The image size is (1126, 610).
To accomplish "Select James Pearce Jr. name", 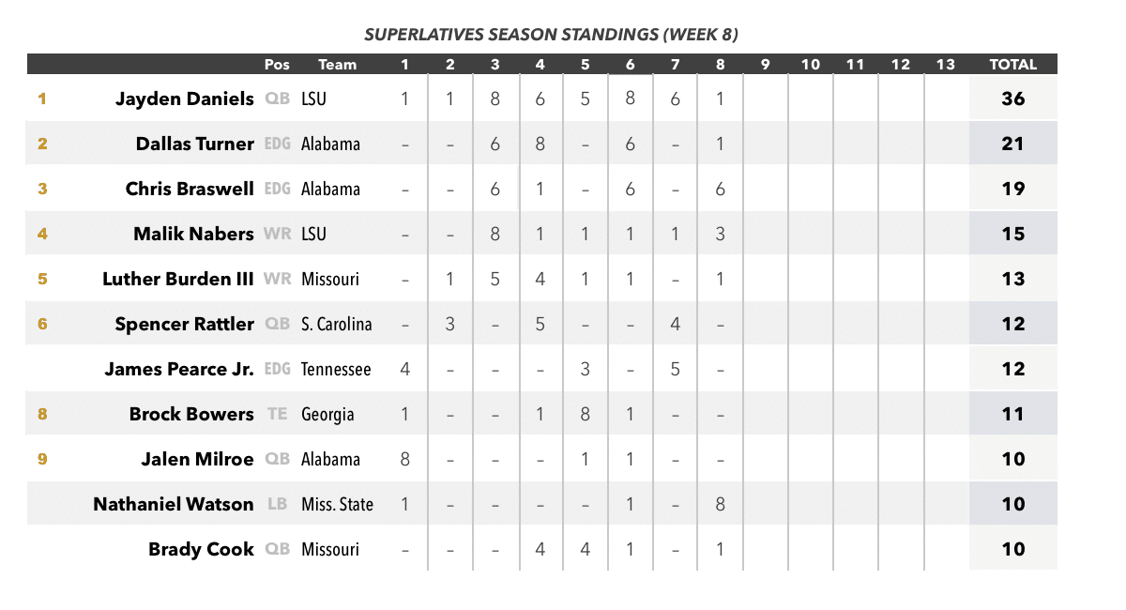I will click(x=179, y=369).
